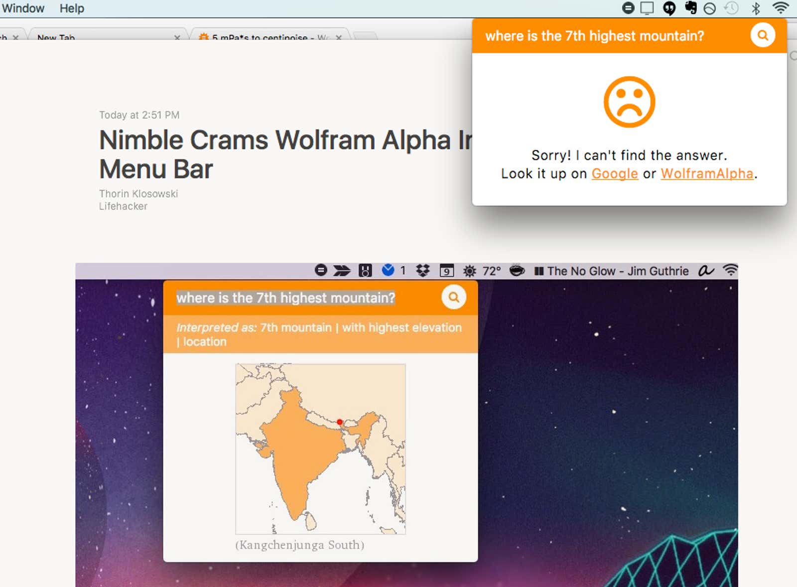Image resolution: width=797 pixels, height=587 pixels.
Task: Click the highlighted query in the screenshot's Nimble field
Action: [285, 298]
